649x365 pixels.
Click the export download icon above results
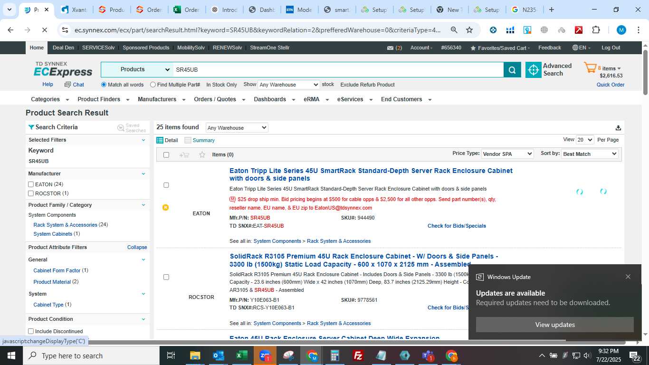tap(618, 128)
